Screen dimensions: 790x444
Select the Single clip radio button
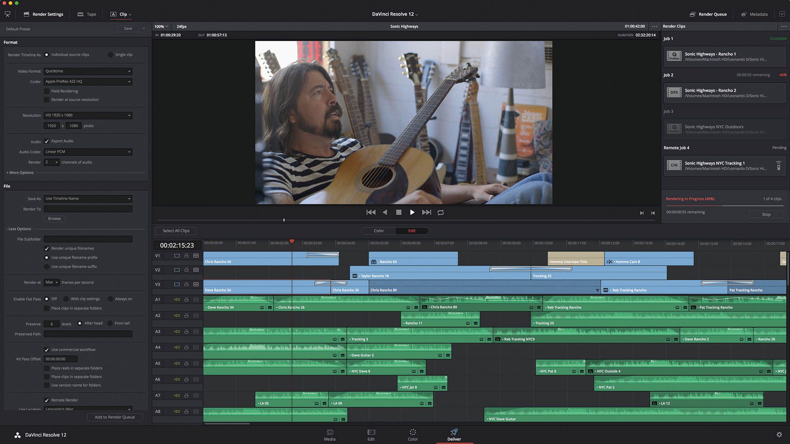(109, 54)
